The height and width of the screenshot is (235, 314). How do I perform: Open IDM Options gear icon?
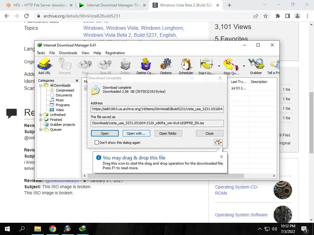pyautogui.click(x=166, y=66)
